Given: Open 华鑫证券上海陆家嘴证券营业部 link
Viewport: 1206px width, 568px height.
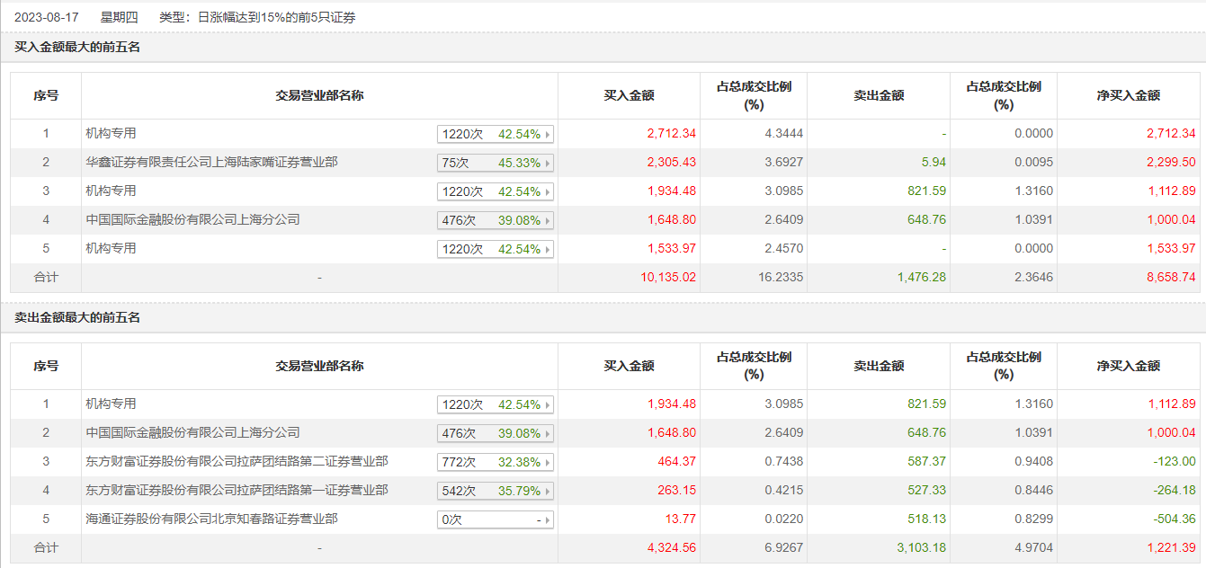Looking at the screenshot, I should coord(211,163).
